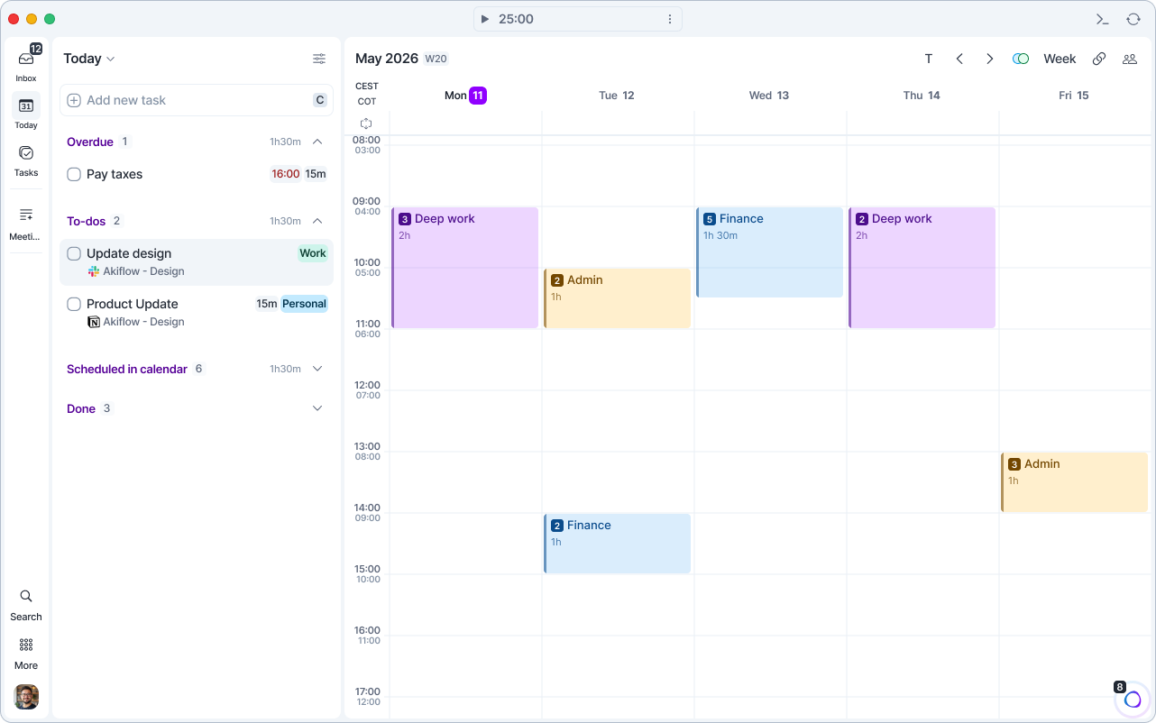The image size is (1156, 723).
Task: Click the Add new task field
Action: [x=197, y=100]
